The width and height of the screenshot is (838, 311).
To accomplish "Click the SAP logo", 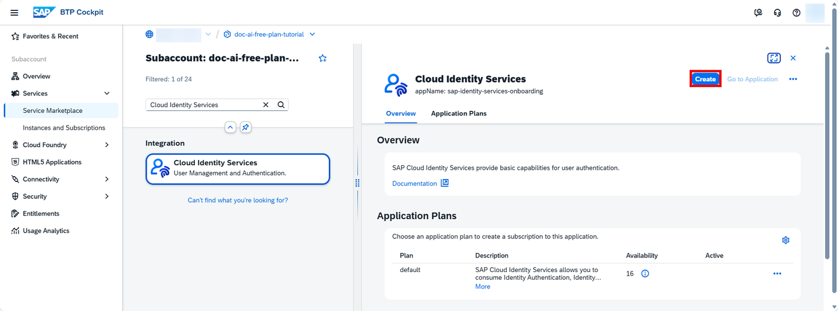I will click(44, 12).
